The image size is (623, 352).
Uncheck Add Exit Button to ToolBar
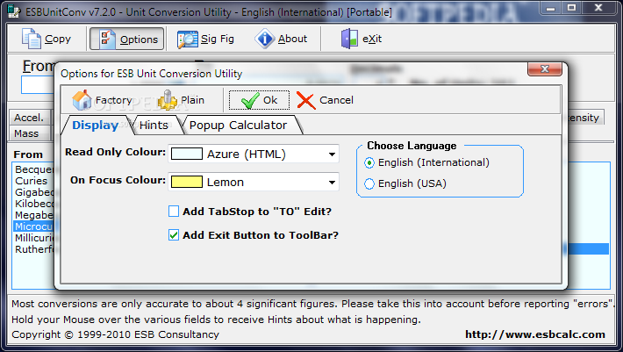point(174,234)
